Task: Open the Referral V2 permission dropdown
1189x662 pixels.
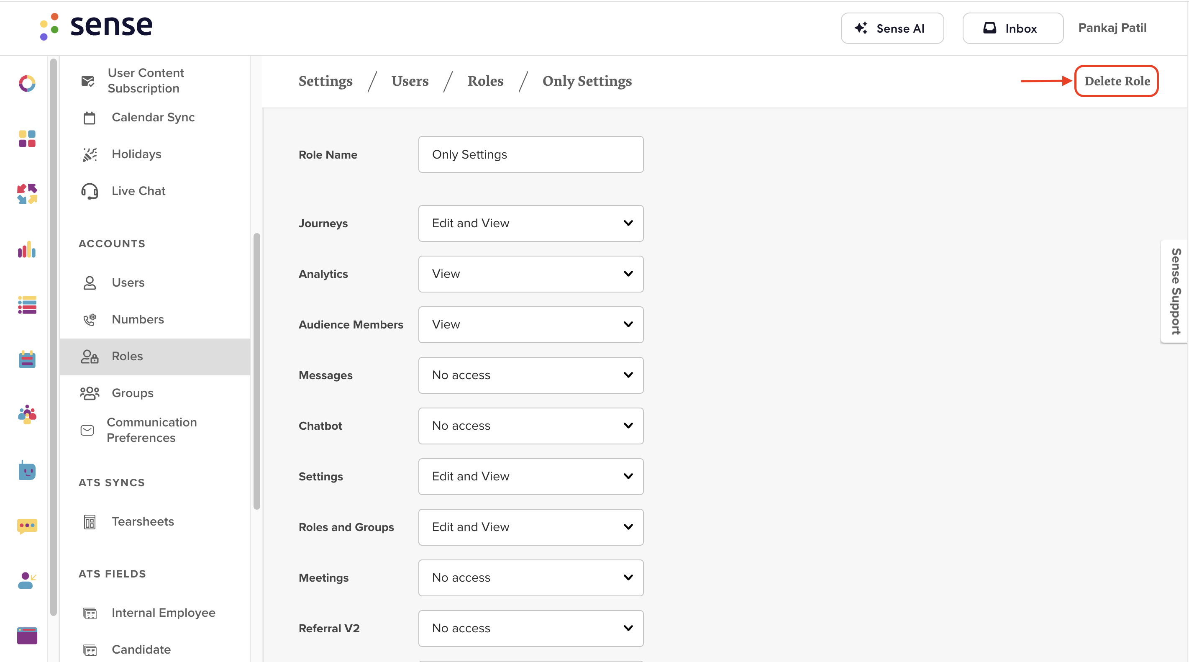Action: 531,628
